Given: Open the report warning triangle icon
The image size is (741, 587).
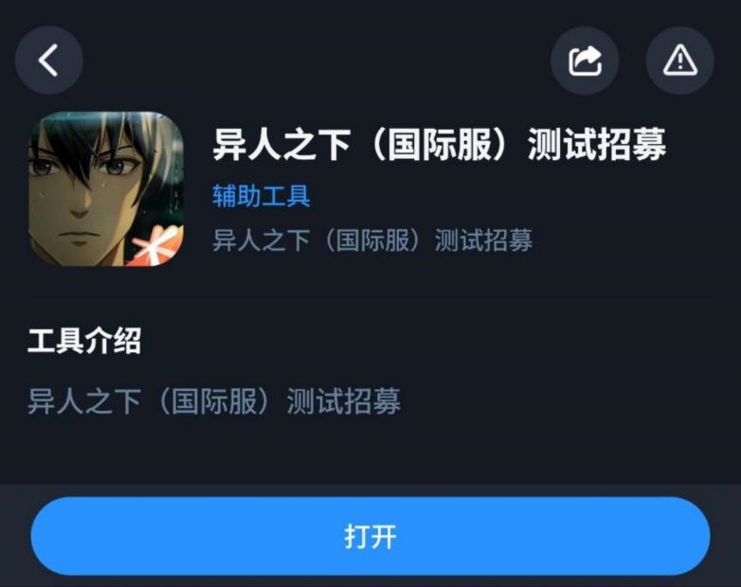Looking at the screenshot, I should [x=679, y=61].
